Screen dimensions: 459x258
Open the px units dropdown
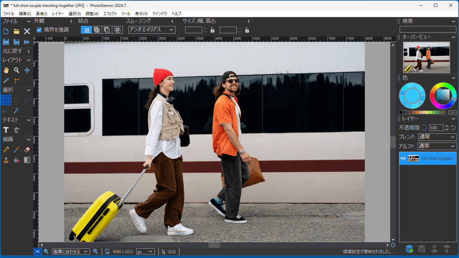(145, 251)
